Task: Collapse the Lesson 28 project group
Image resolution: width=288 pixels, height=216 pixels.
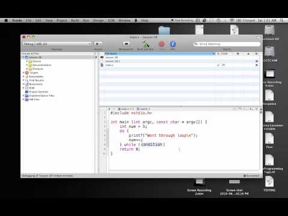Action: point(23,58)
